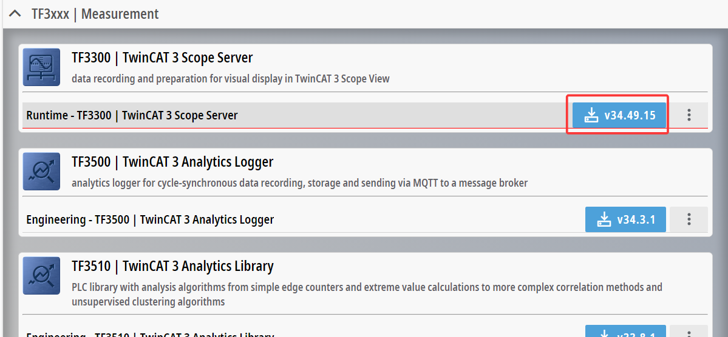Open three-dot menu for Engineering TF3500
The height and width of the screenshot is (337, 728).
(689, 219)
